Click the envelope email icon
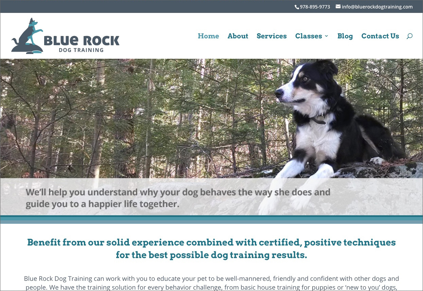The width and height of the screenshot is (423, 291). pyautogui.click(x=338, y=6)
